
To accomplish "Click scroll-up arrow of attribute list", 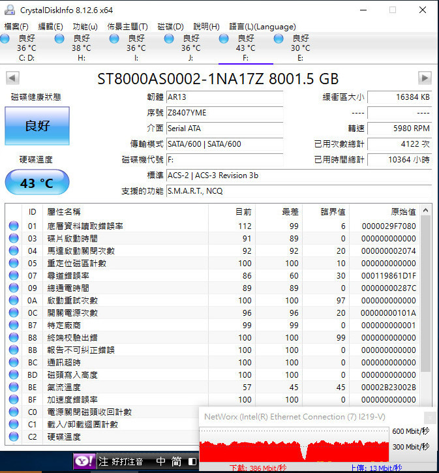I will [425, 210].
